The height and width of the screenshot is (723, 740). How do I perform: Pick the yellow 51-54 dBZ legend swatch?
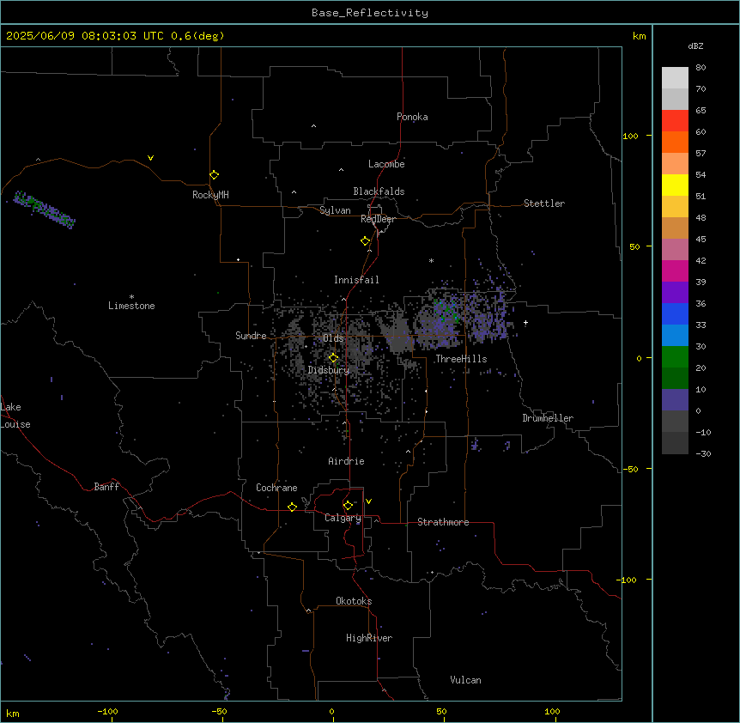coord(675,185)
